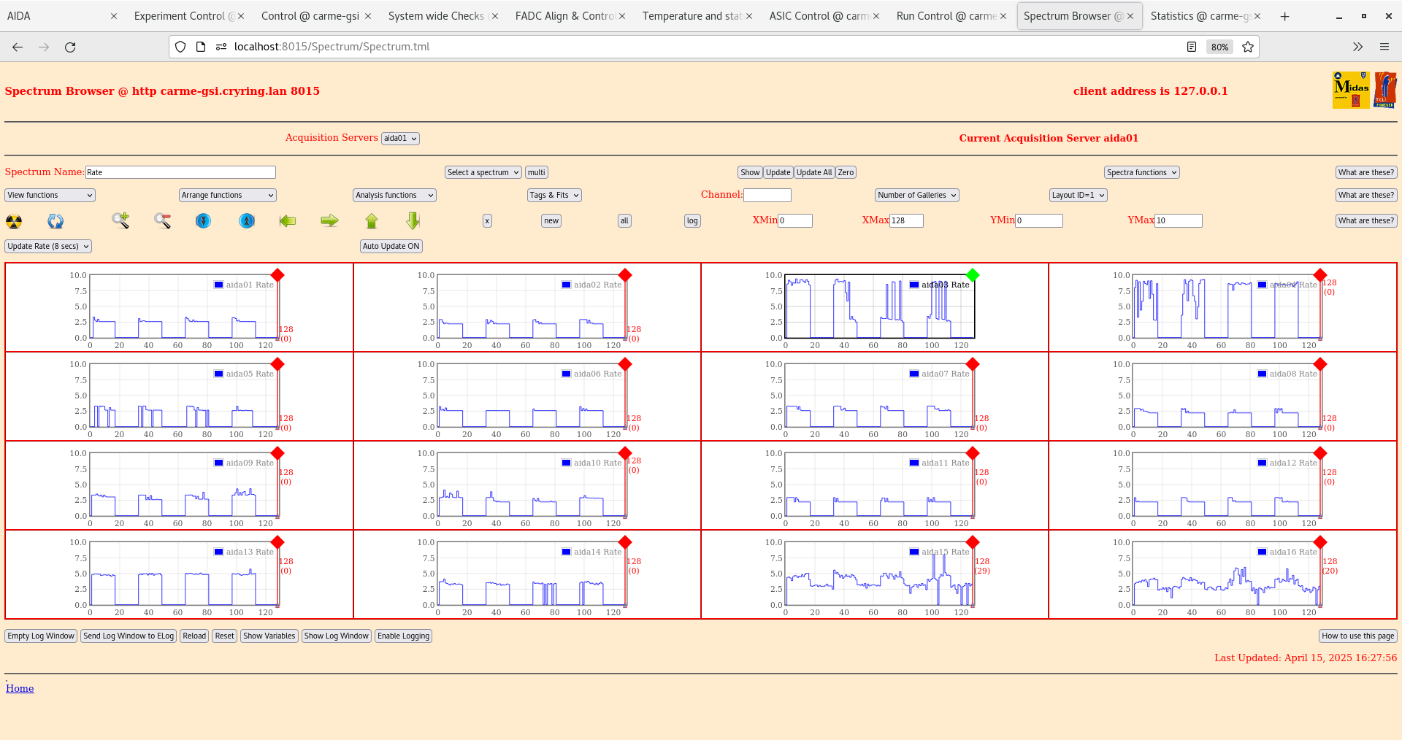The height and width of the screenshot is (740, 1402).
Task: Click red diamond marker on aida16 Rate
Action: click(x=1320, y=542)
